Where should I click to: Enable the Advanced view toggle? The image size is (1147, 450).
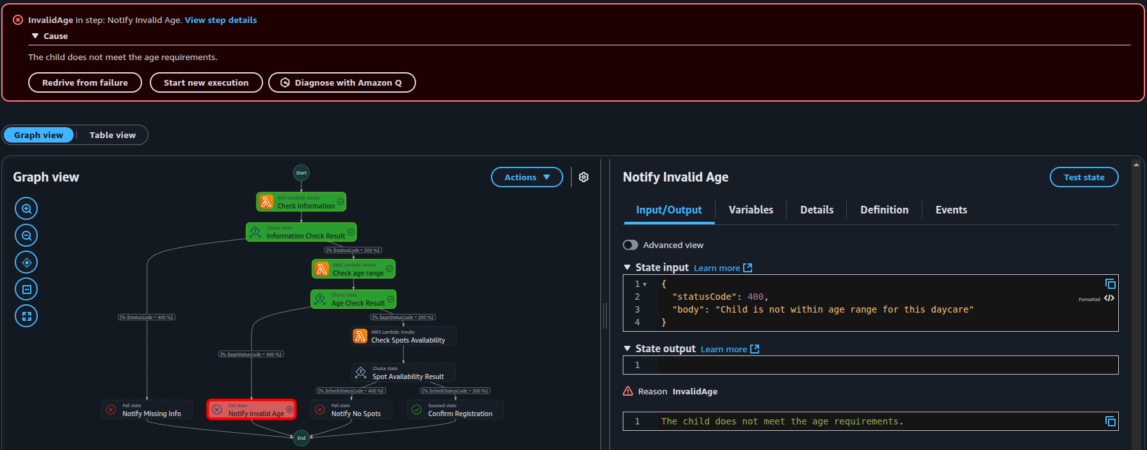click(630, 245)
